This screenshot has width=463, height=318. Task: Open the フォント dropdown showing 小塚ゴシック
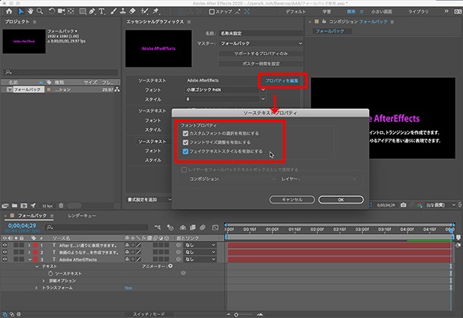(225, 89)
